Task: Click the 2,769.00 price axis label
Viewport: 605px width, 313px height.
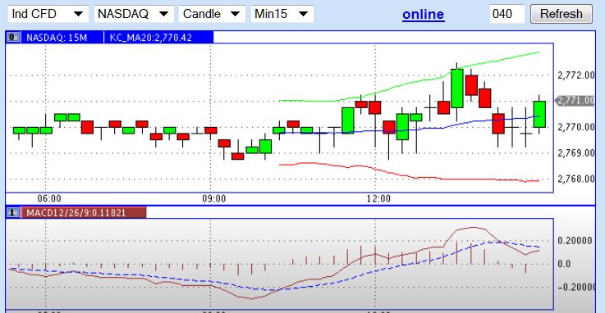Action: coord(576,153)
